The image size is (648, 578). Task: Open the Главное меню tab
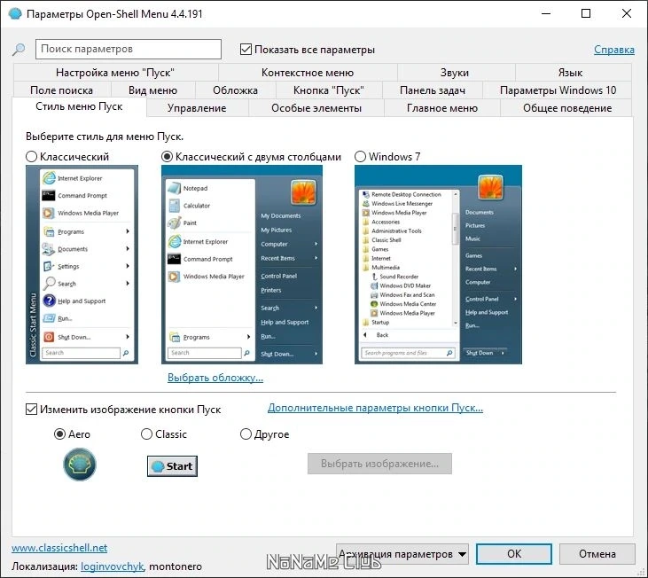442,108
